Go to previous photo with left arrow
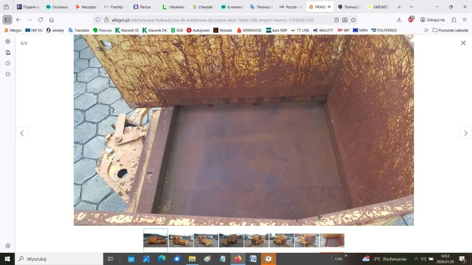 tap(22, 133)
